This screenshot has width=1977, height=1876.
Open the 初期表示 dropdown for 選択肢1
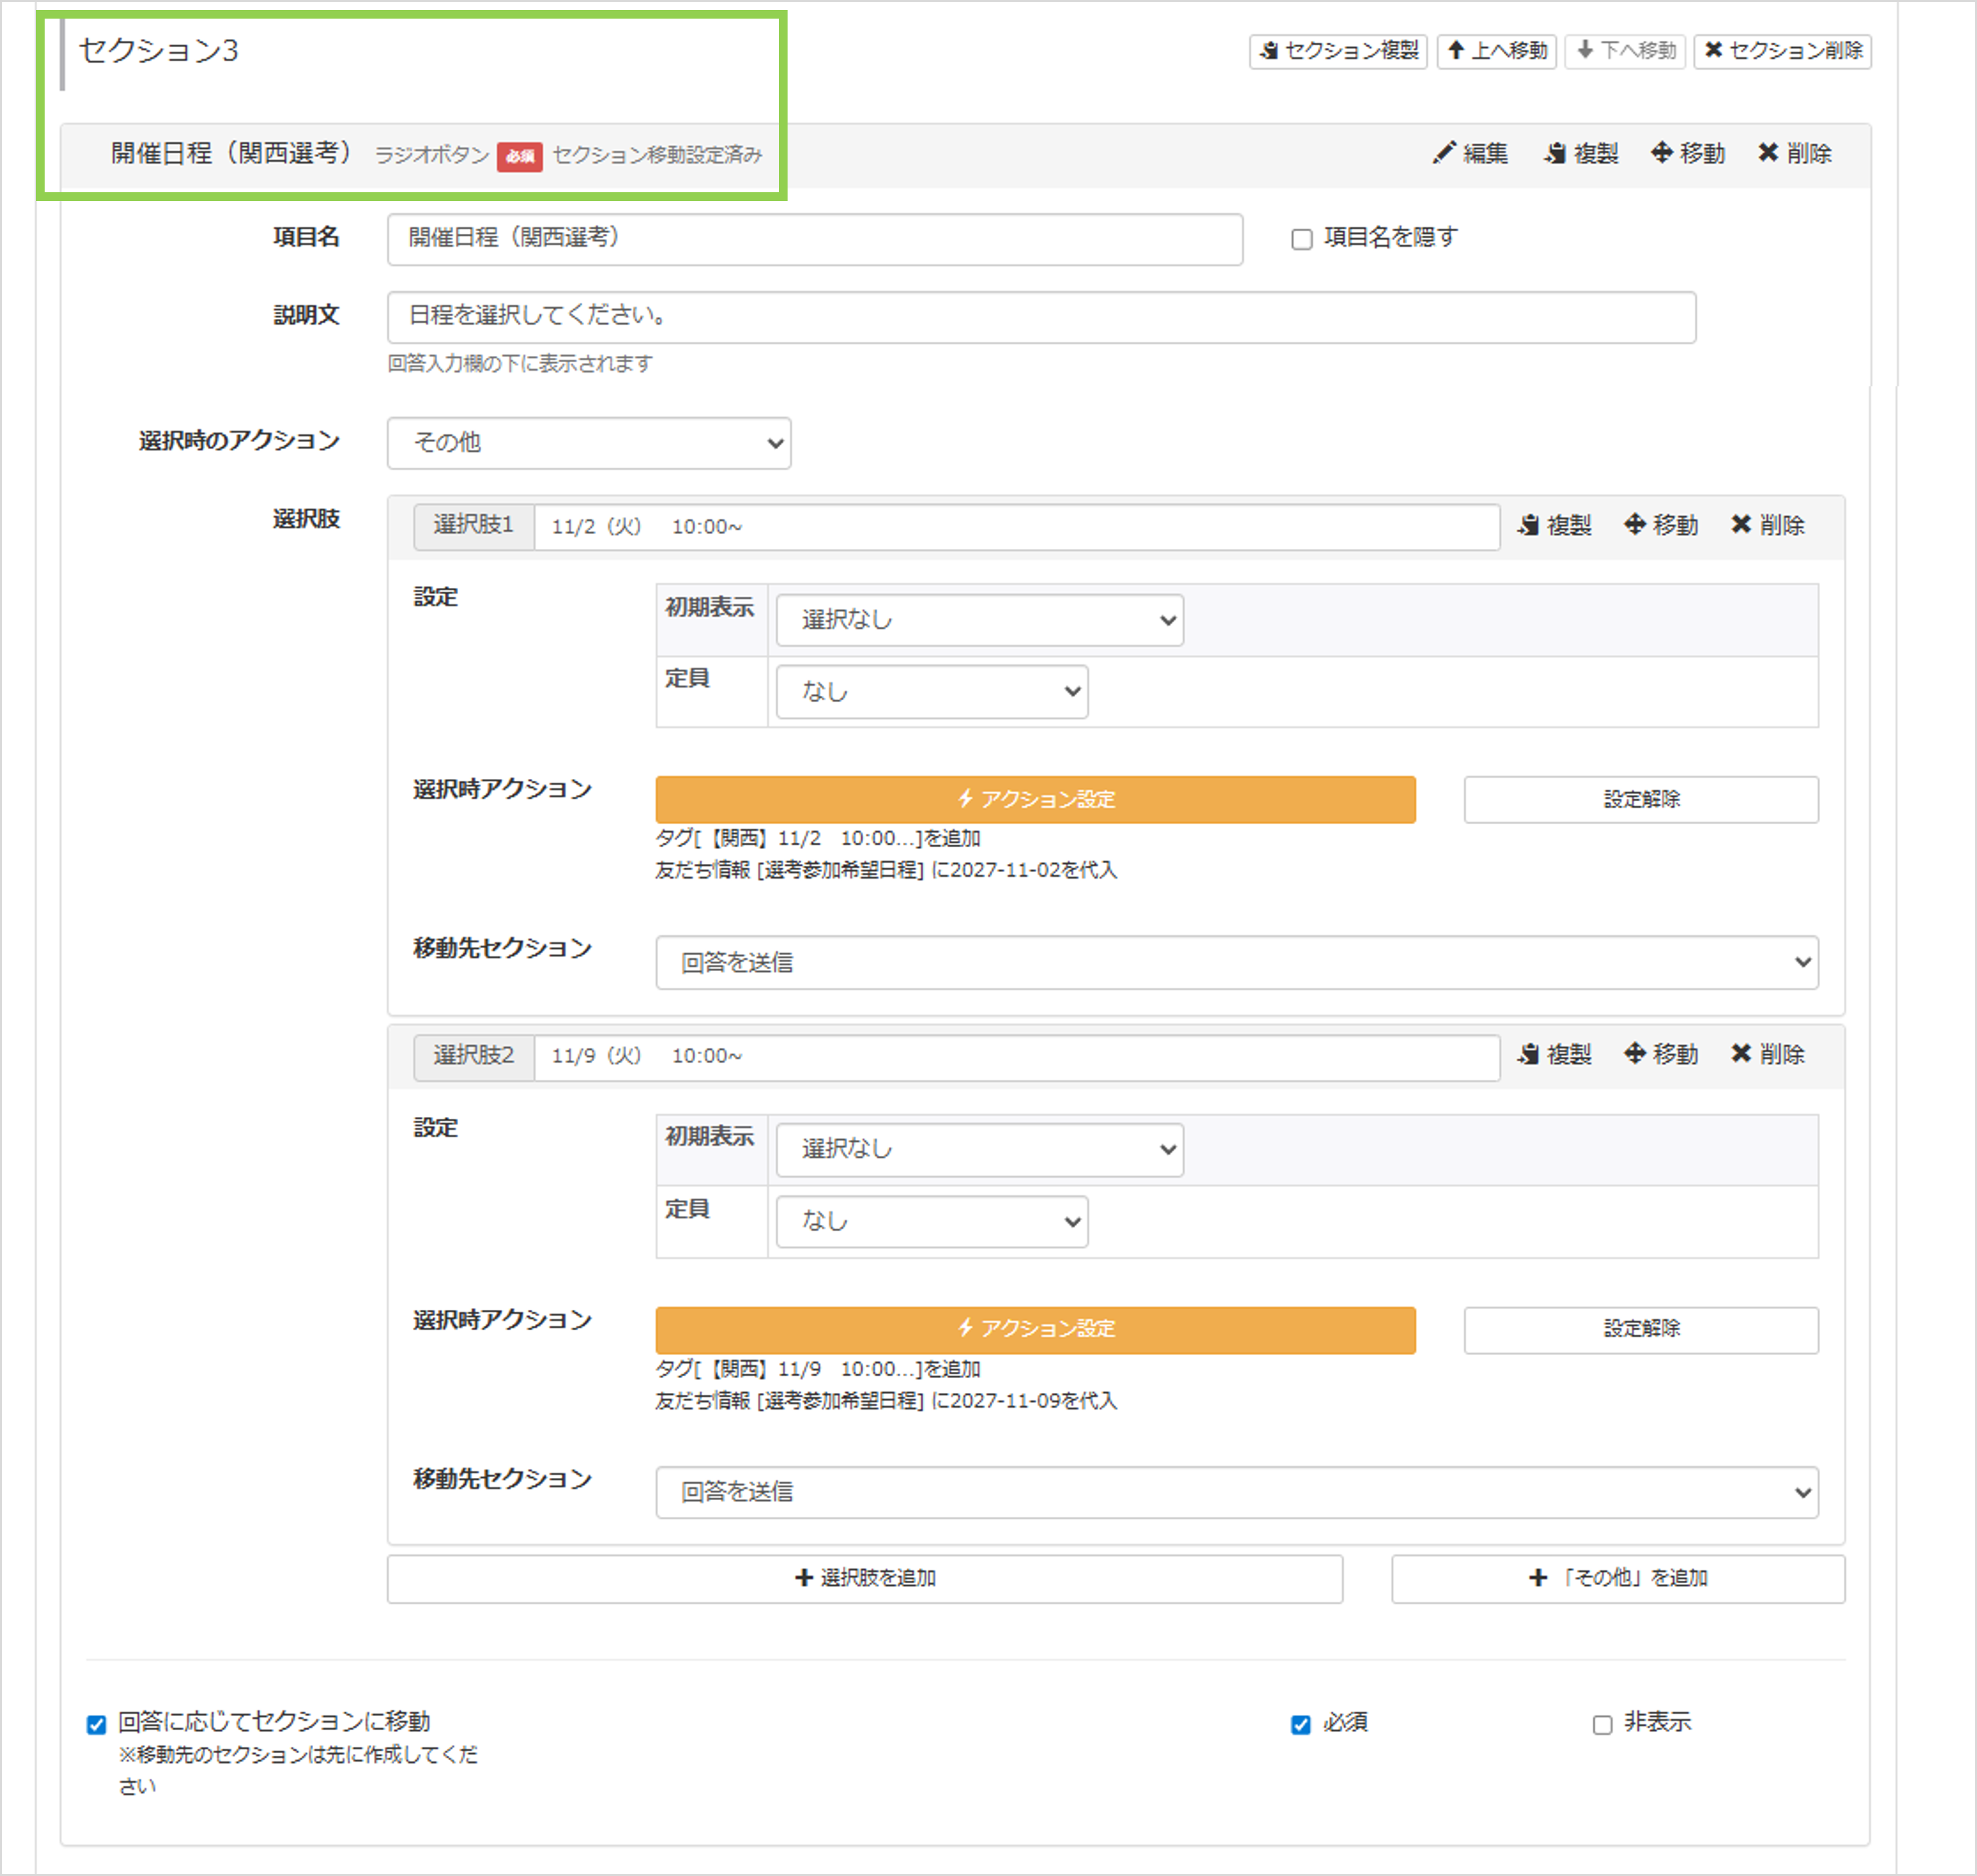click(979, 620)
